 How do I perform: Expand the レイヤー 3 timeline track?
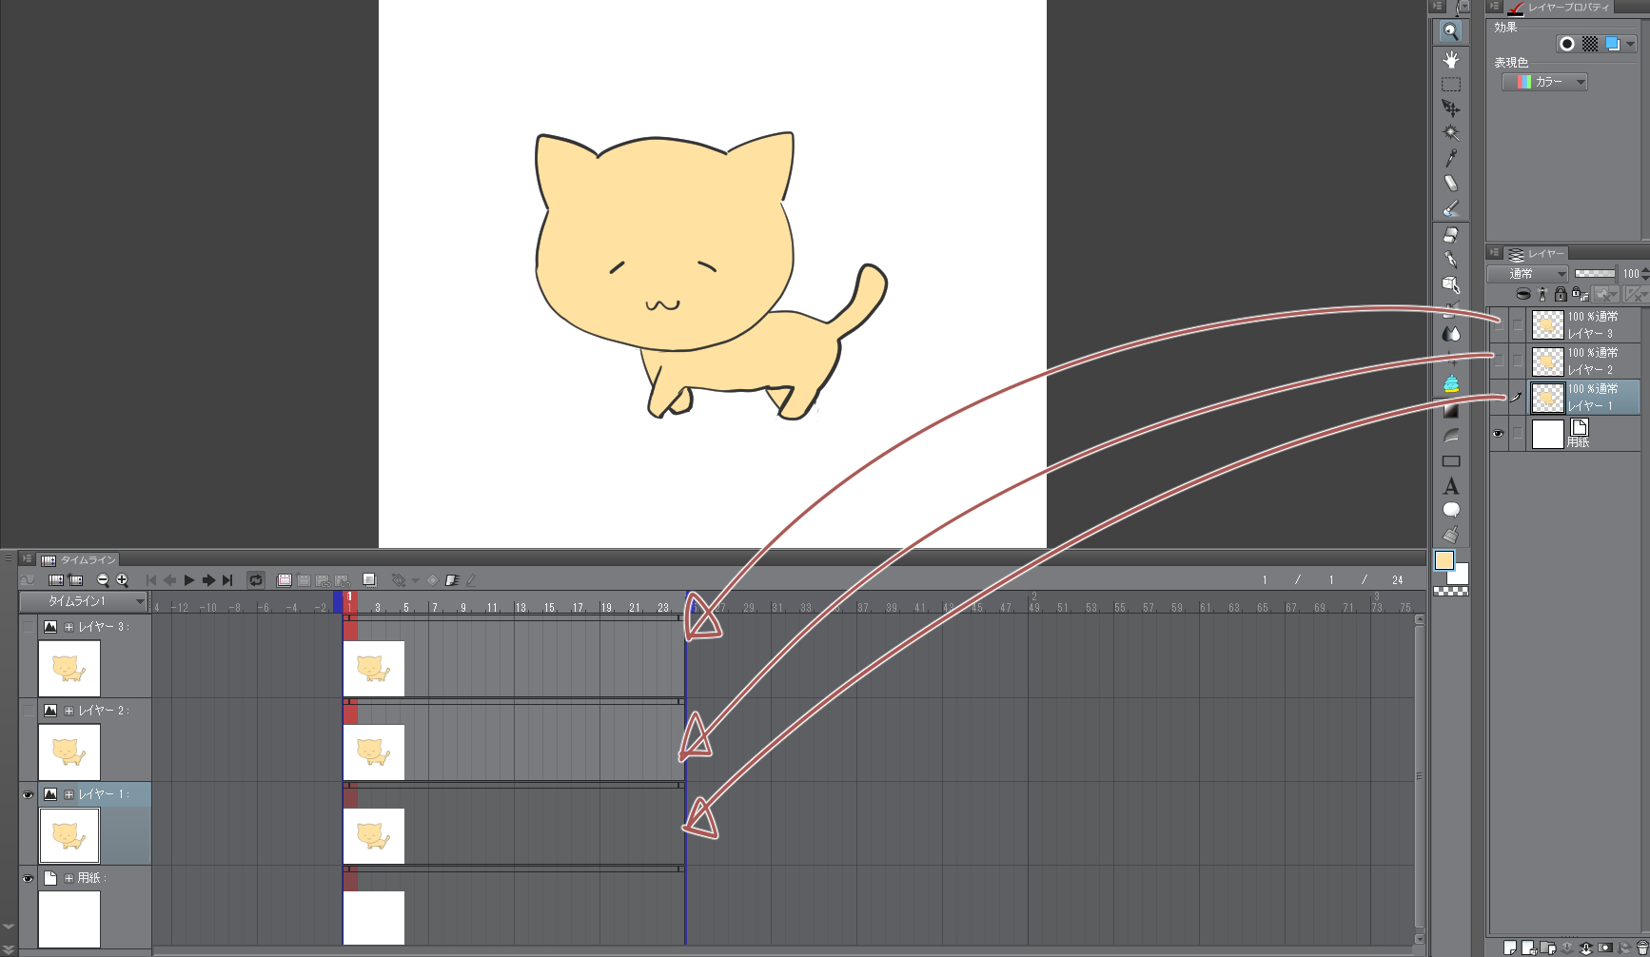tap(69, 627)
